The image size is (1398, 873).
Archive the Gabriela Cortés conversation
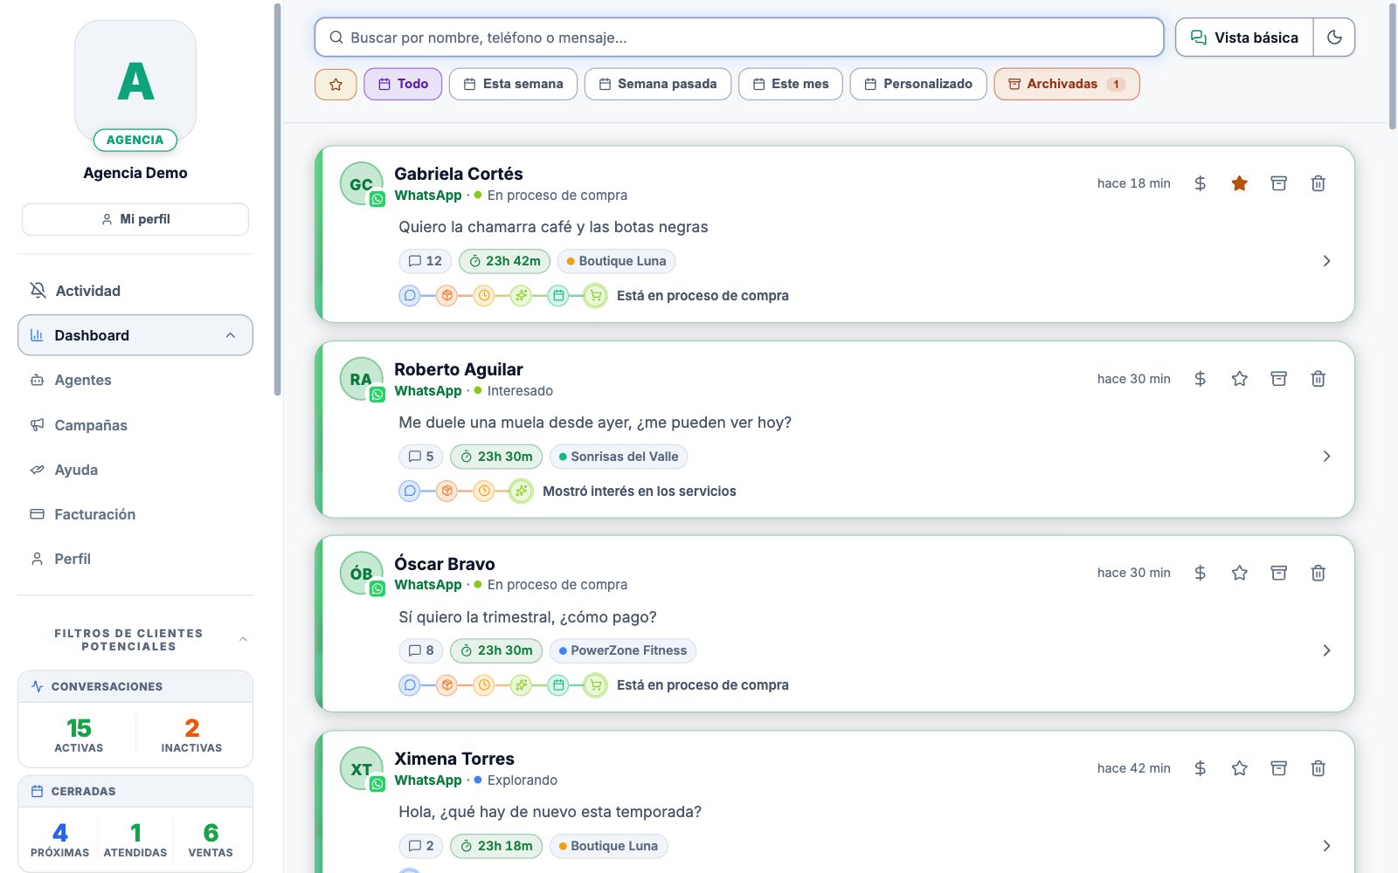tap(1278, 183)
